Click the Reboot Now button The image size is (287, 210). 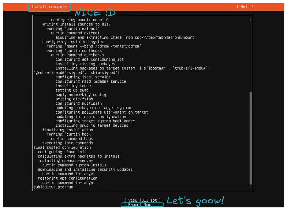(x=142, y=205)
